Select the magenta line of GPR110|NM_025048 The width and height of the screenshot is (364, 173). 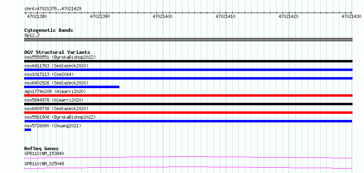point(188,167)
